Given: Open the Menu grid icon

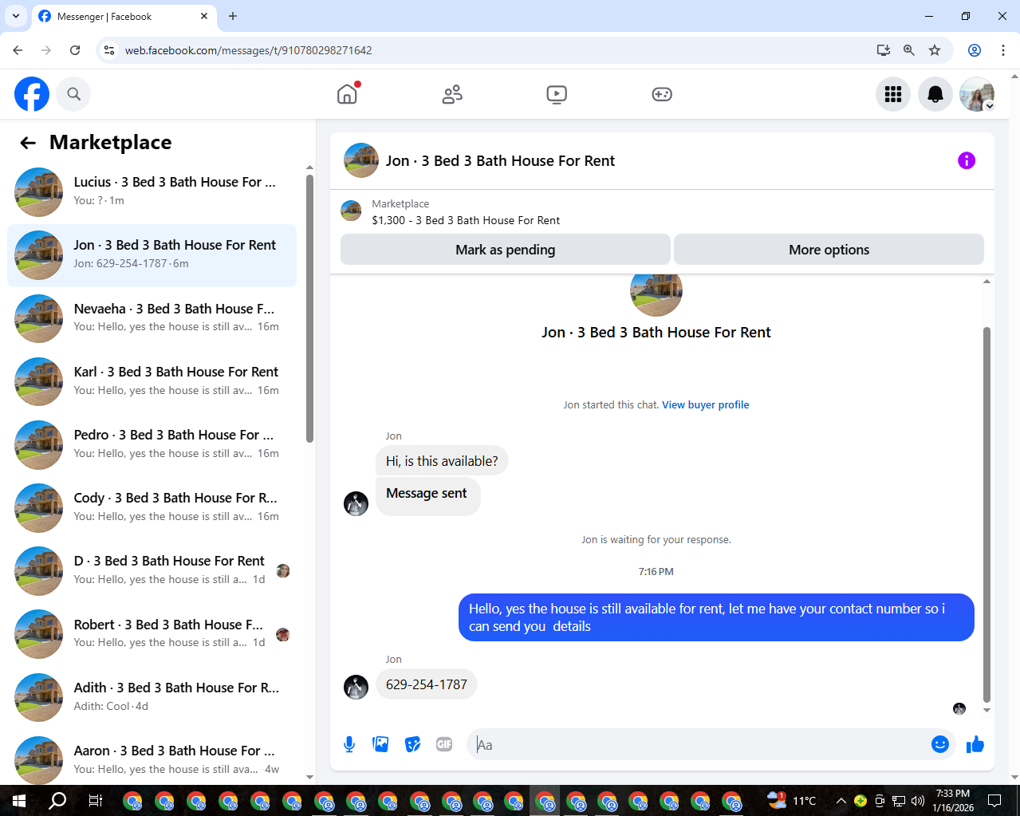Looking at the screenshot, I should 893,94.
